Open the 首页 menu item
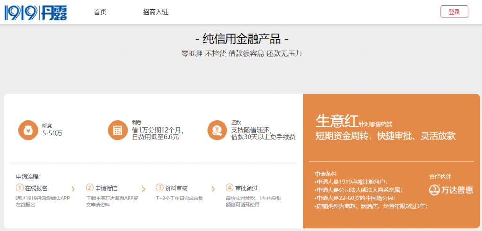This screenshot has height=231, width=482. click(x=100, y=12)
